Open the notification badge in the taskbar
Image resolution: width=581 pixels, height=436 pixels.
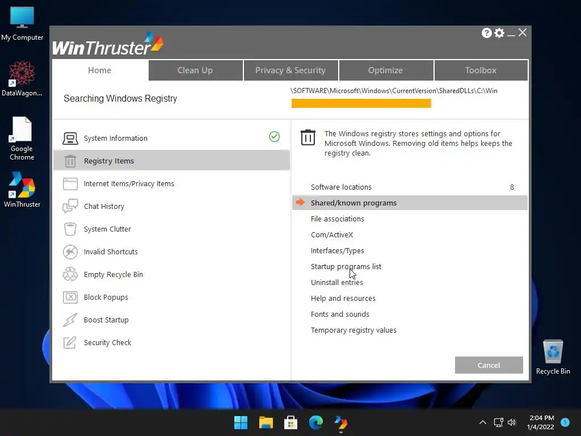point(565,422)
